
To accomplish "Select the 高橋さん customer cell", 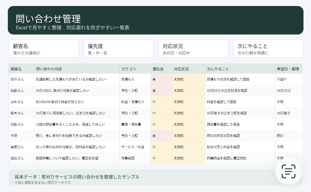I will [x=21, y=147].
